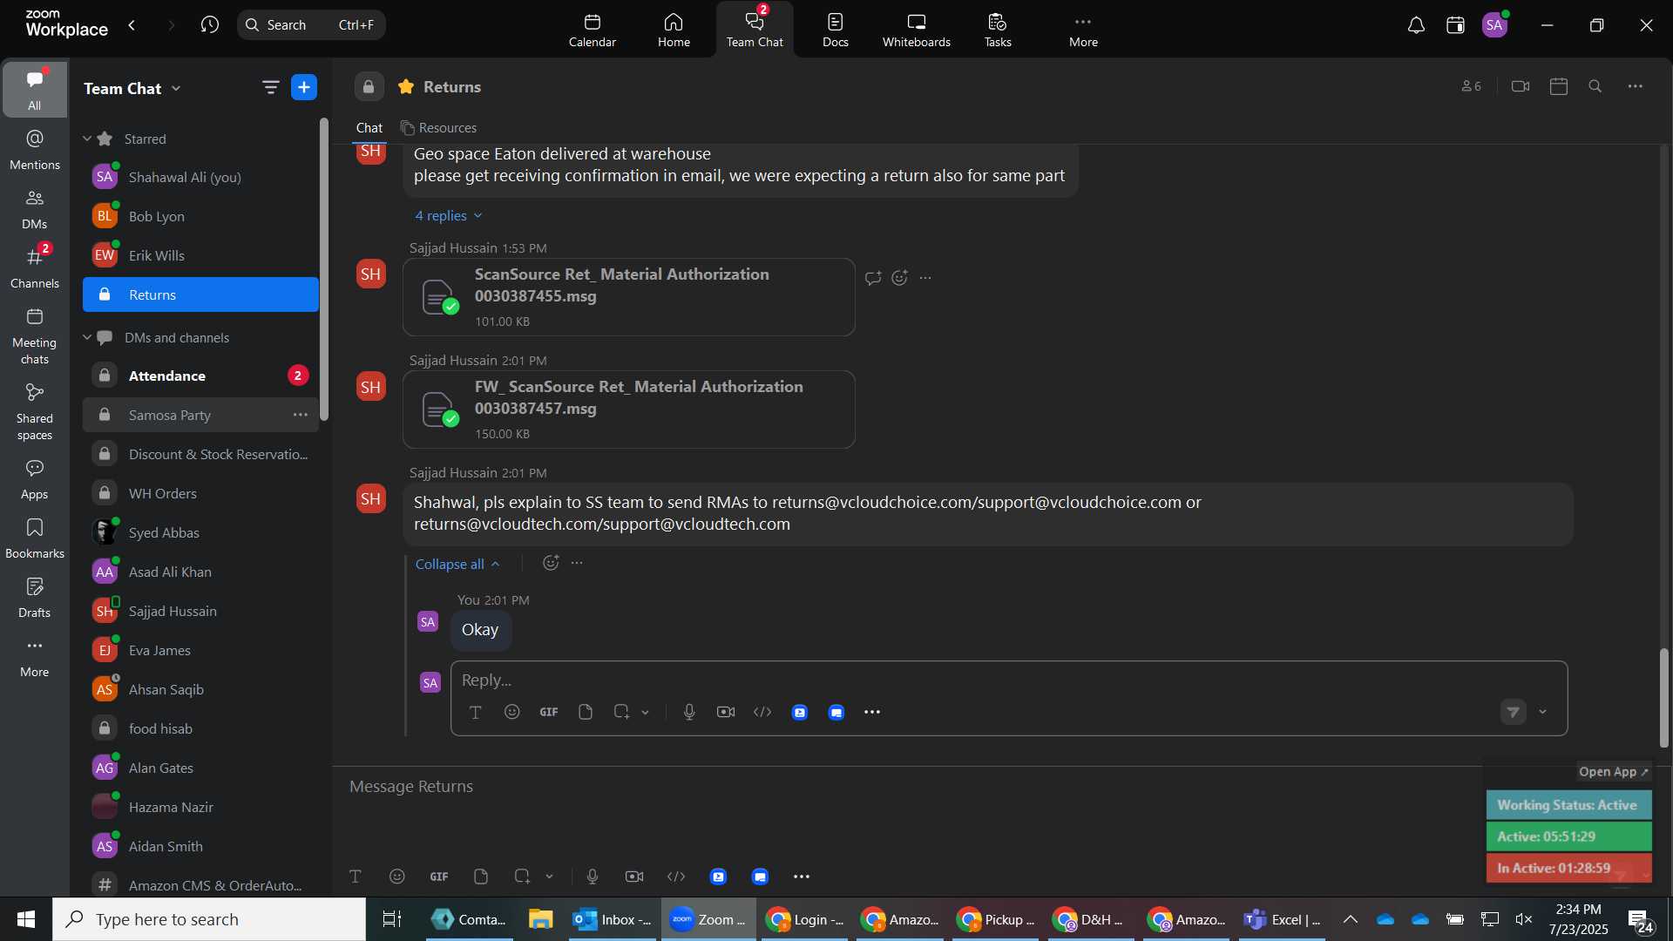Insert code snippet in main message box
Screen dimensions: 1673x941
pos(676,877)
